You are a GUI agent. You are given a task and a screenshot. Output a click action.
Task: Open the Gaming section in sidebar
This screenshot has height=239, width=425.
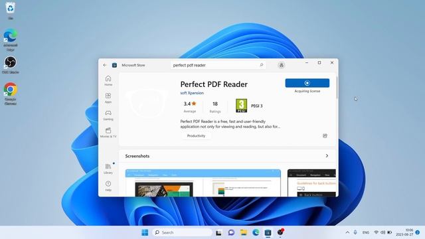(108, 115)
